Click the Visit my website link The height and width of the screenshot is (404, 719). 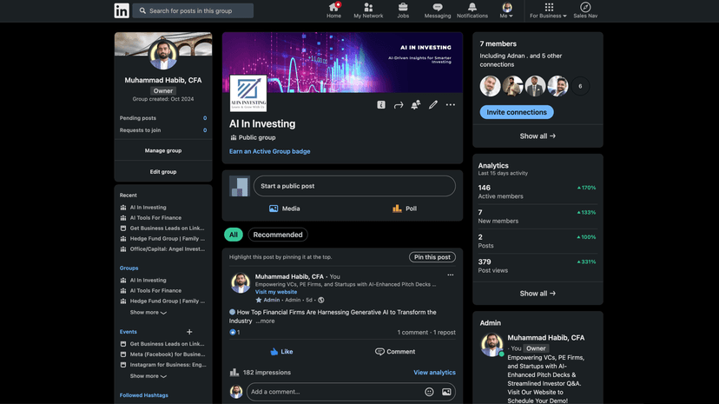coord(276,292)
